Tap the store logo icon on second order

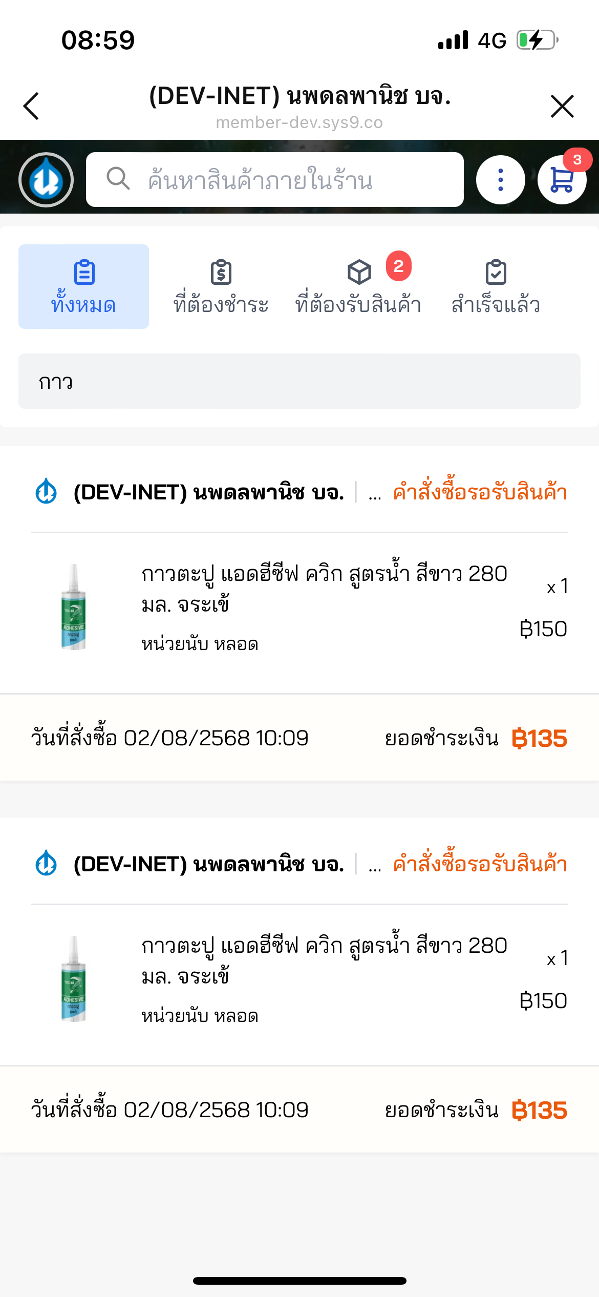click(46, 864)
